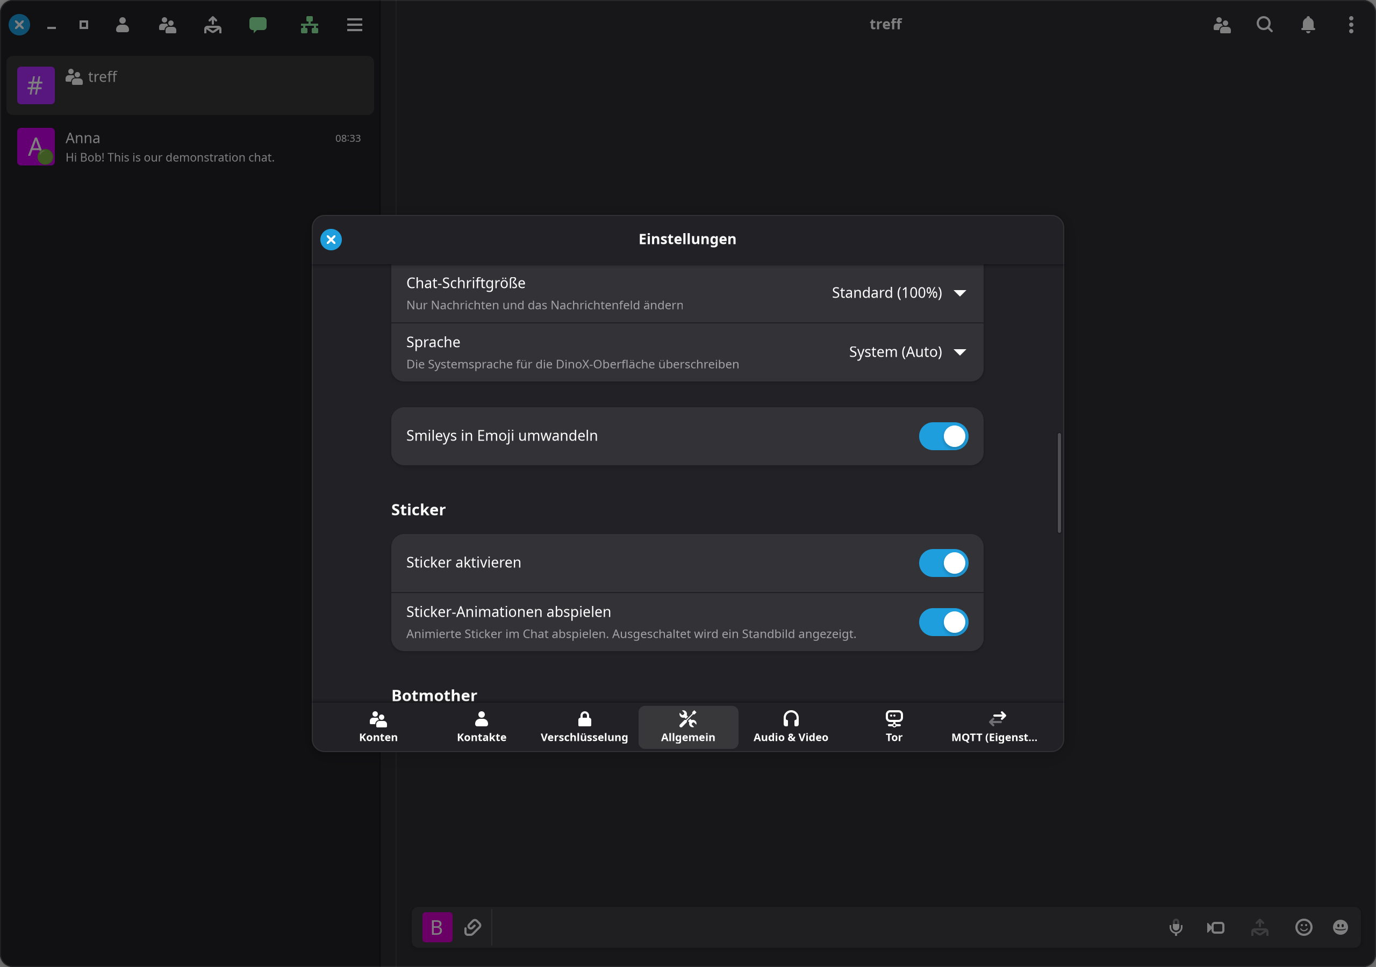Open the Verschlüsselung settings tab
The image size is (1376, 967).
pyautogui.click(x=584, y=727)
